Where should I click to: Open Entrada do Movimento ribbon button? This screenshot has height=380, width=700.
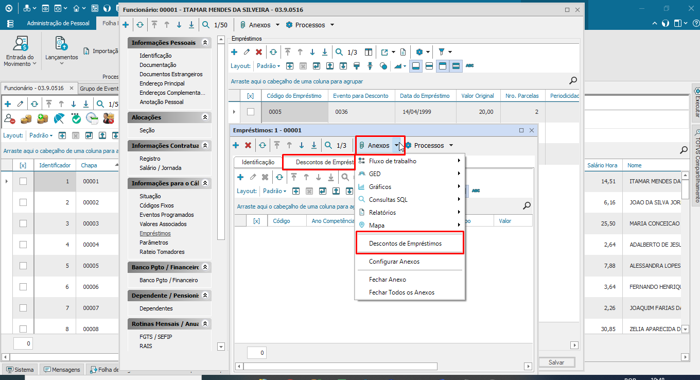click(20, 51)
